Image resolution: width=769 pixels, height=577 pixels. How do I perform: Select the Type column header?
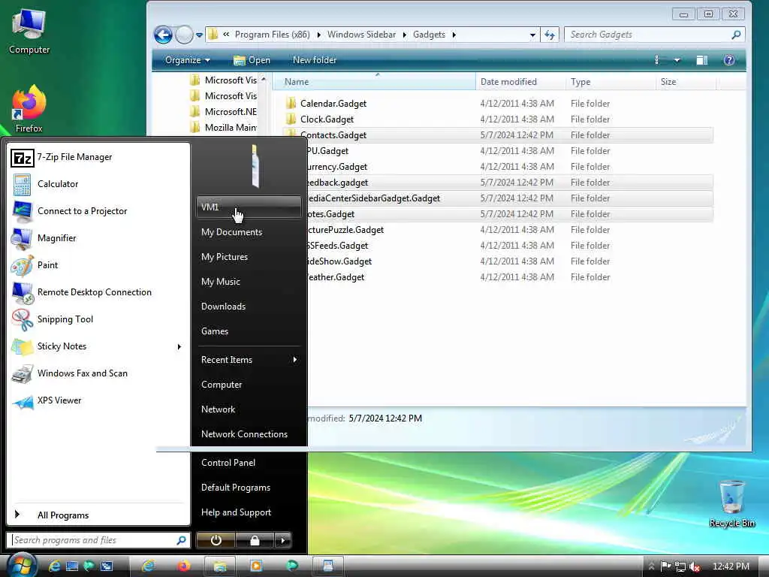tap(610, 82)
